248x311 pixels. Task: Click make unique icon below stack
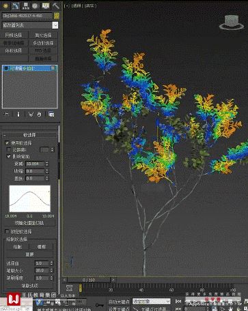(31, 114)
